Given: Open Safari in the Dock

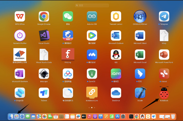Looking at the screenshot, I should tap(22, 116).
